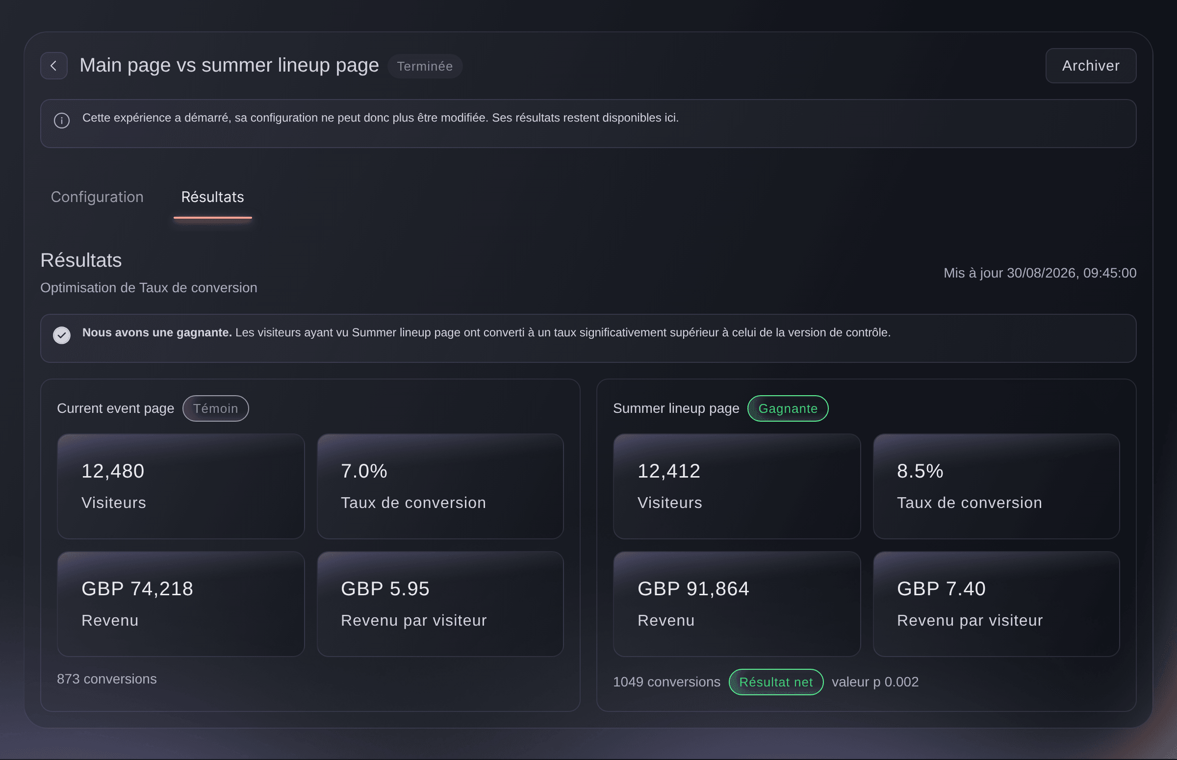Select the GBP 74,218 Revenu card

[x=180, y=604]
